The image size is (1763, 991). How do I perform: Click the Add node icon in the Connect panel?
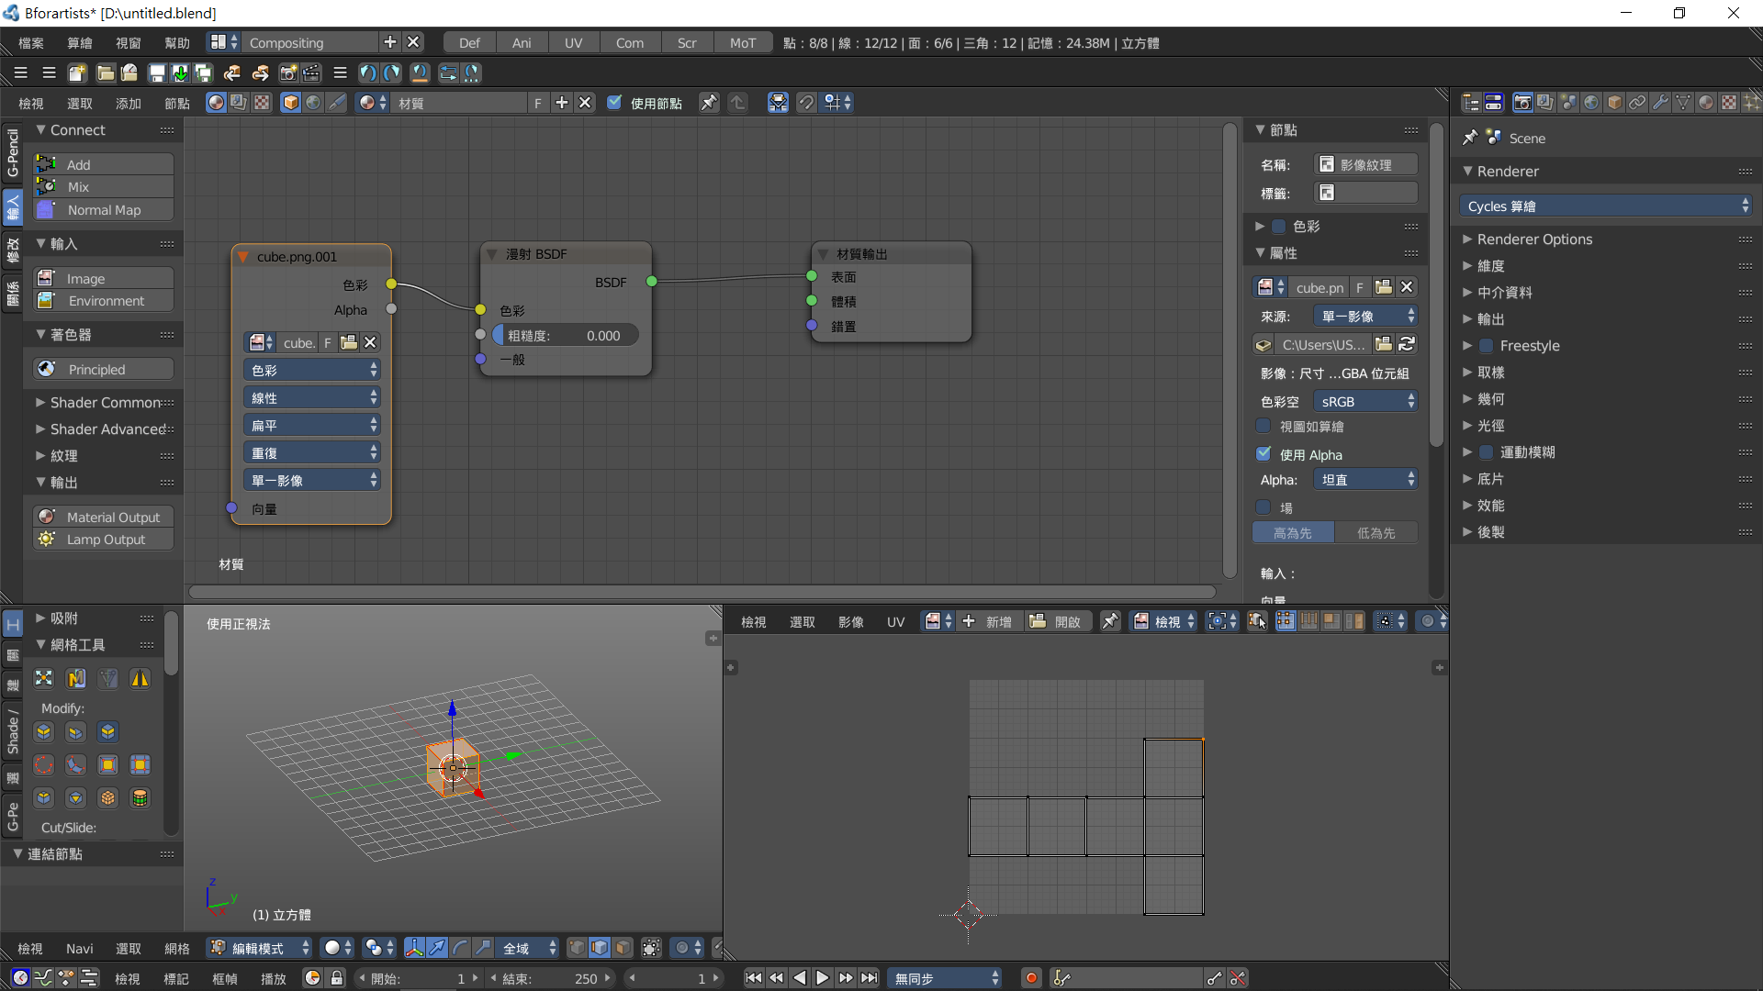pyautogui.click(x=47, y=164)
